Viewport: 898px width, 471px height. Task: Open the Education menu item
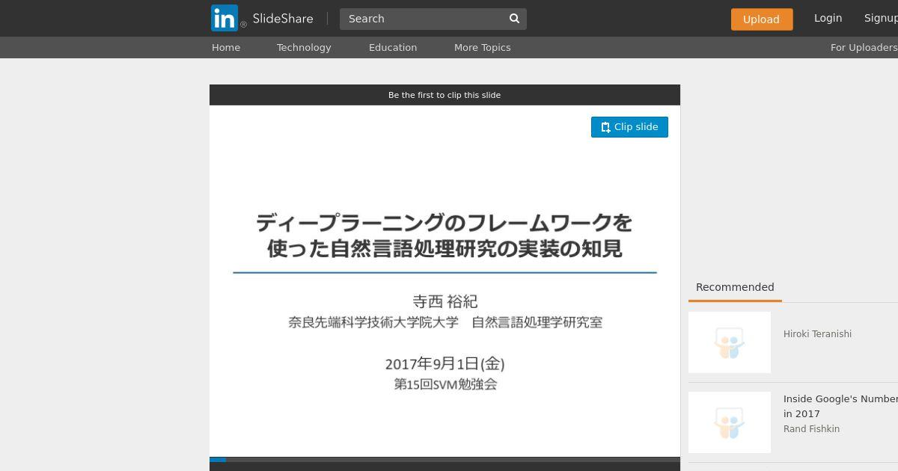pyautogui.click(x=393, y=47)
